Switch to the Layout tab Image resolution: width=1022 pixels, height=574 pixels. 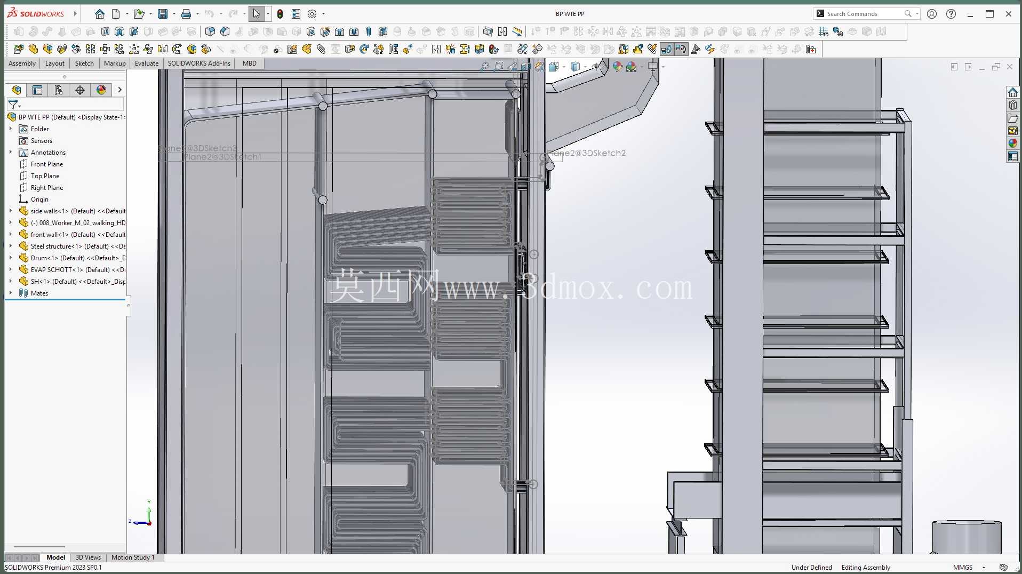(55, 63)
